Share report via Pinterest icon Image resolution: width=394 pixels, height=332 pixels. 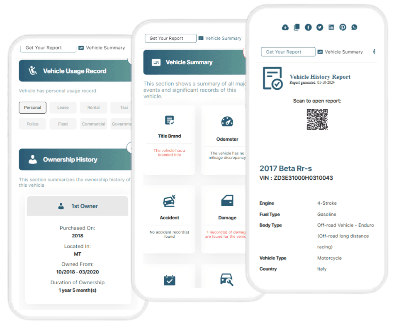pos(343,27)
